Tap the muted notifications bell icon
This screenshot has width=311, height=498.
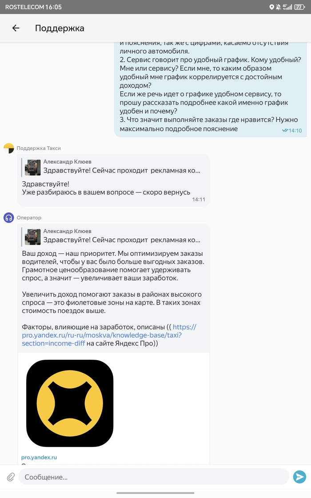coord(278,7)
